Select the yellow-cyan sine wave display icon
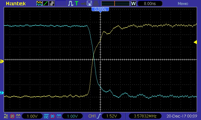 pos(39,3)
